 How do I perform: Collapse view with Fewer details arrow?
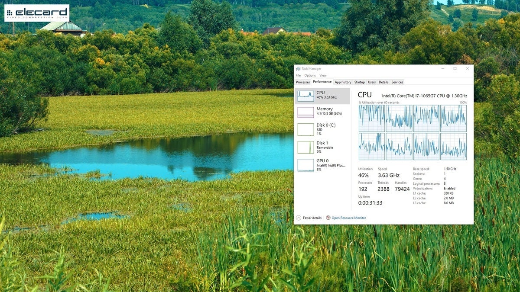(298, 218)
